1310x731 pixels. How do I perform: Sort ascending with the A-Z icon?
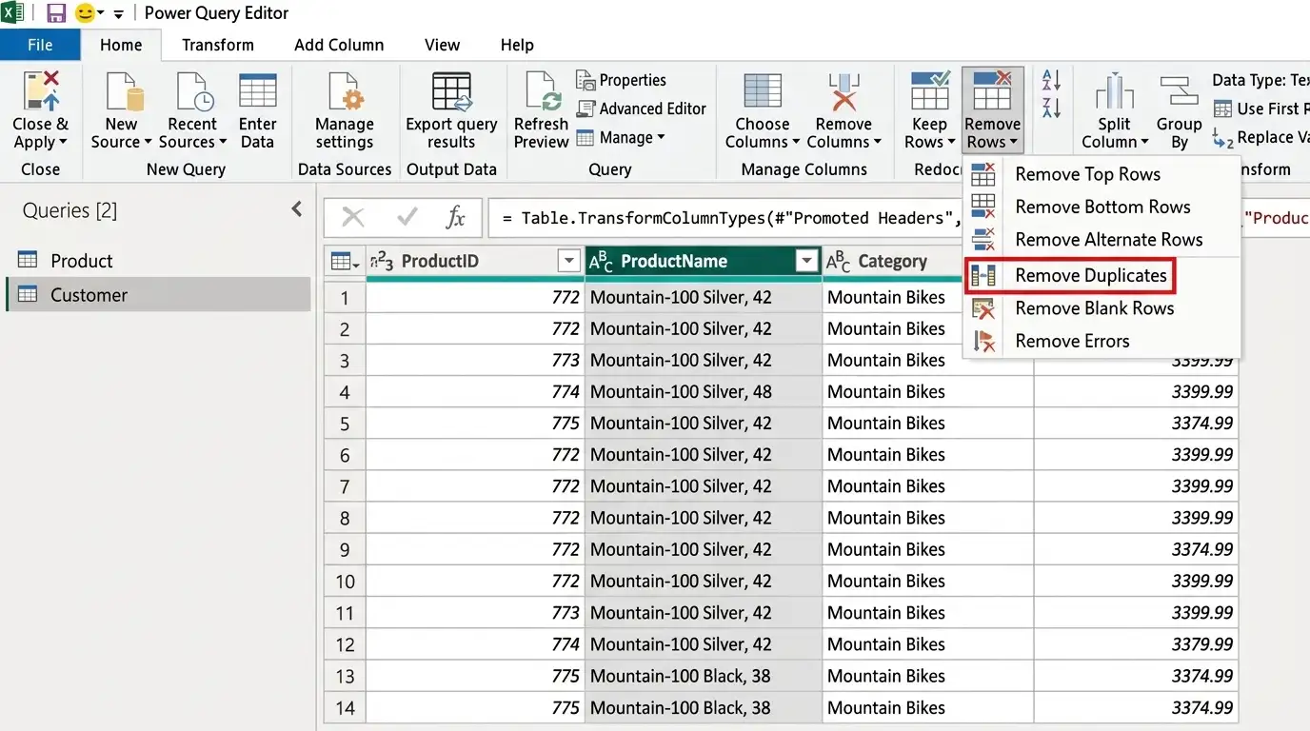point(1051,80)
